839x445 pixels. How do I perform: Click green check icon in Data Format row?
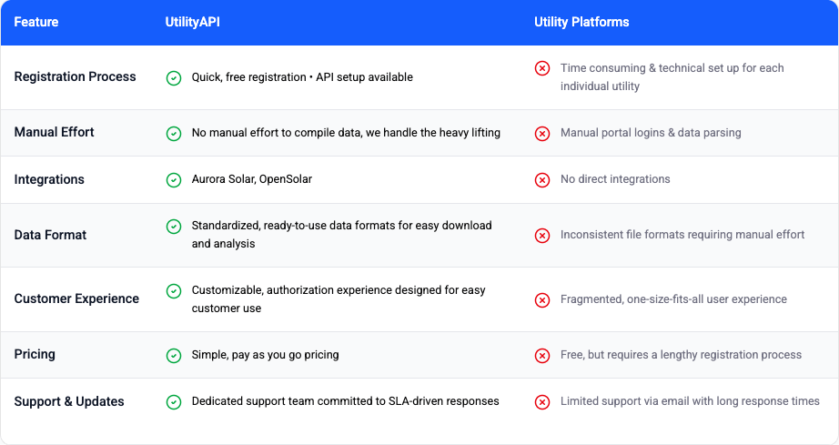coord(173,227)
